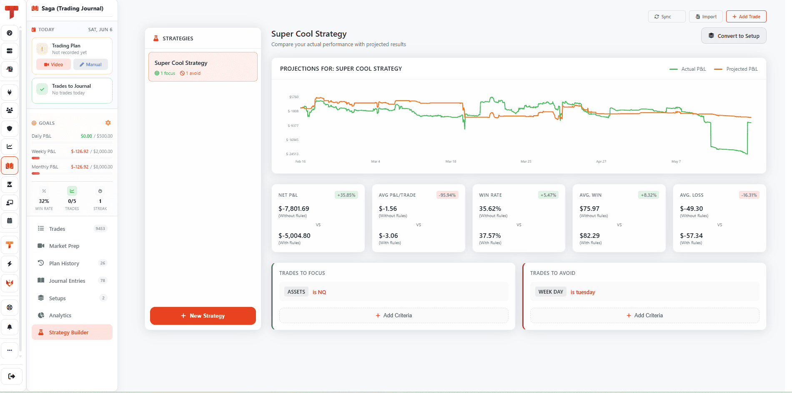
Task: Click the shield icon in the icon rail
Action: [10, 129]
